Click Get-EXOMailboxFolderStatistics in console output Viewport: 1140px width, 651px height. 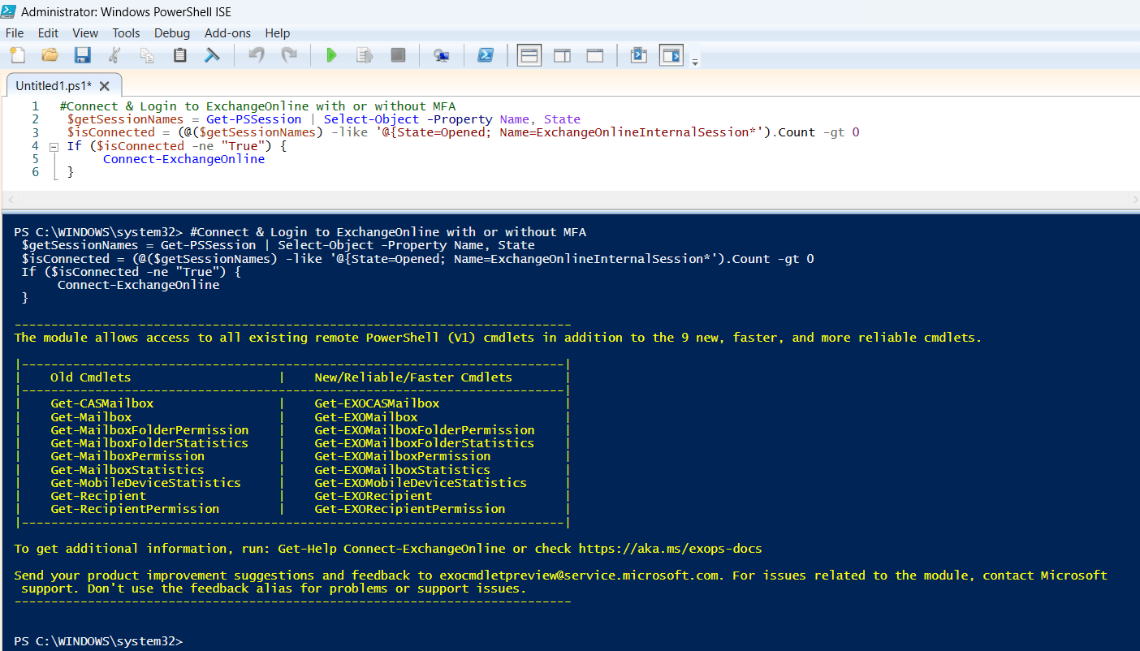coord(425,443)
